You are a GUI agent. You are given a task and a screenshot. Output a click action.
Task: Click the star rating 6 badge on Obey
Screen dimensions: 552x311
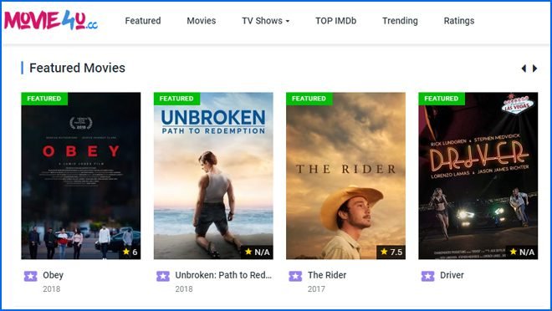point(130,252)
